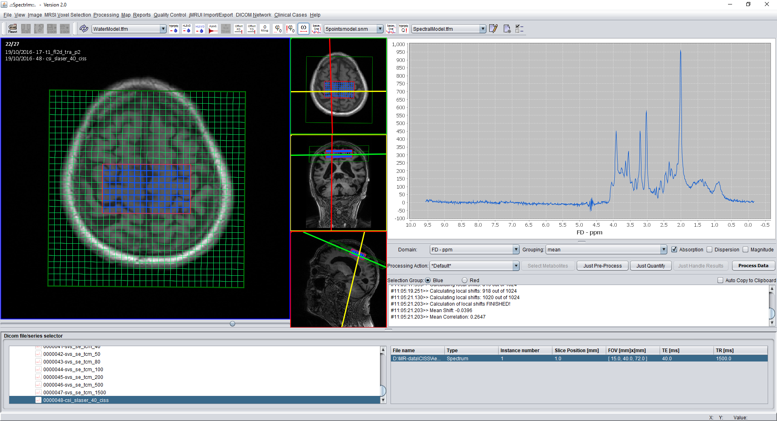Select the Red selection group radio
777x421 pixels.
point(465,280)
